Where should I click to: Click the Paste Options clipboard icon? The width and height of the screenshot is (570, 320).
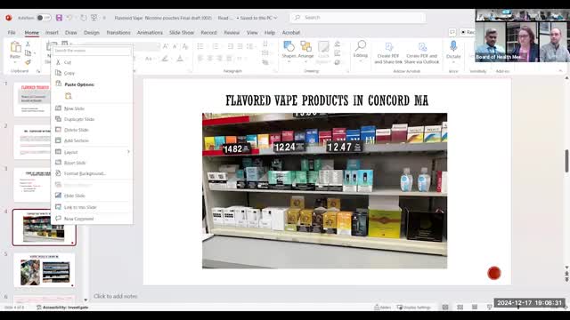pyautogui.click(x=69, y=96)
